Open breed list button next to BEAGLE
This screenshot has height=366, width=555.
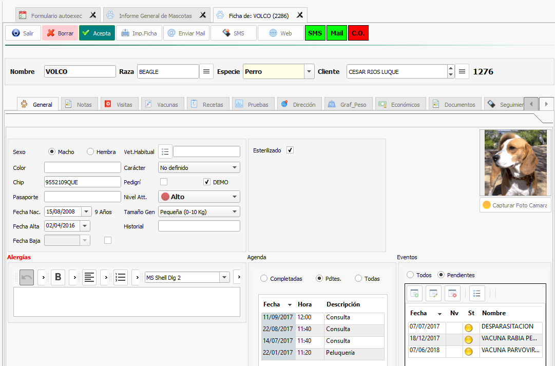tap(206, 71)
